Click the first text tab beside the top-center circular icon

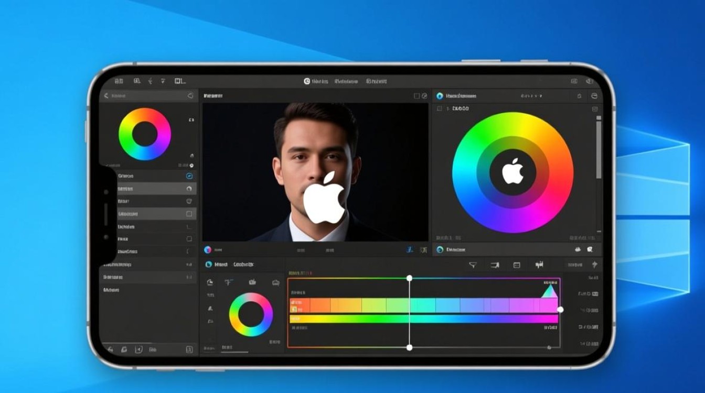320,82
